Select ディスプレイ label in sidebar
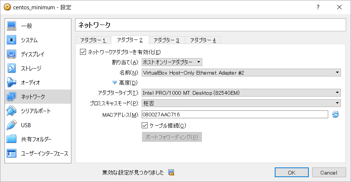 coord(33,54)
